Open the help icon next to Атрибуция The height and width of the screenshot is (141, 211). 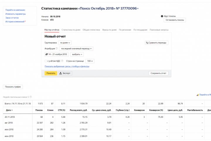[57, 48]
